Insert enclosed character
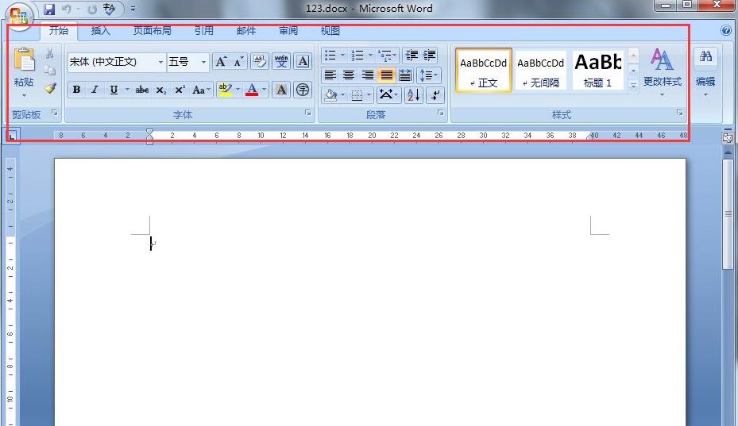Image resolution: width=738 pixels, height=426 pixels. click(303, 90)
